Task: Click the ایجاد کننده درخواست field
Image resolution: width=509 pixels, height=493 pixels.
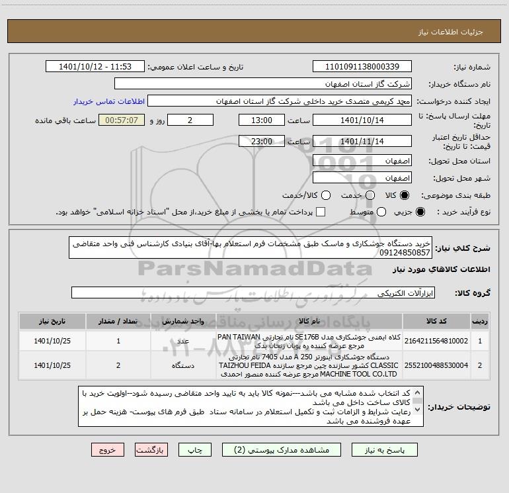Action: pos(280,101)
